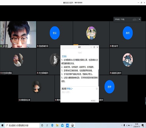Click the return arrow icon in speaker indicator
The height and width of the screenshot is (128, 146).
pyautogui.click(x=140, y=19)
